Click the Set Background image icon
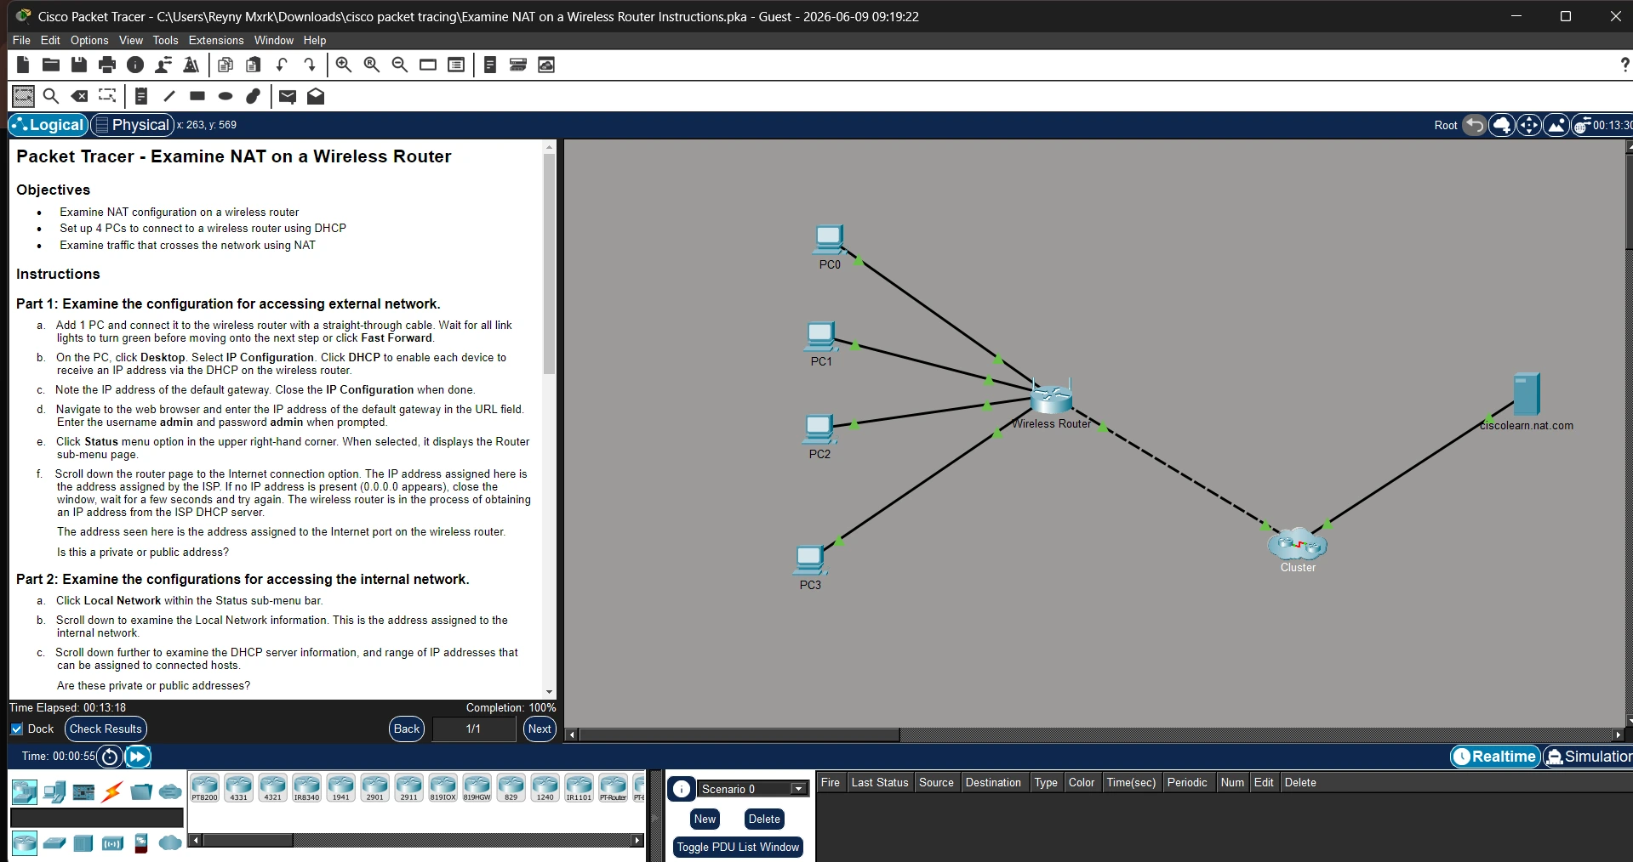This screenshot has width=1633, height=862. pyautogui.click(x=1556, y=125)
